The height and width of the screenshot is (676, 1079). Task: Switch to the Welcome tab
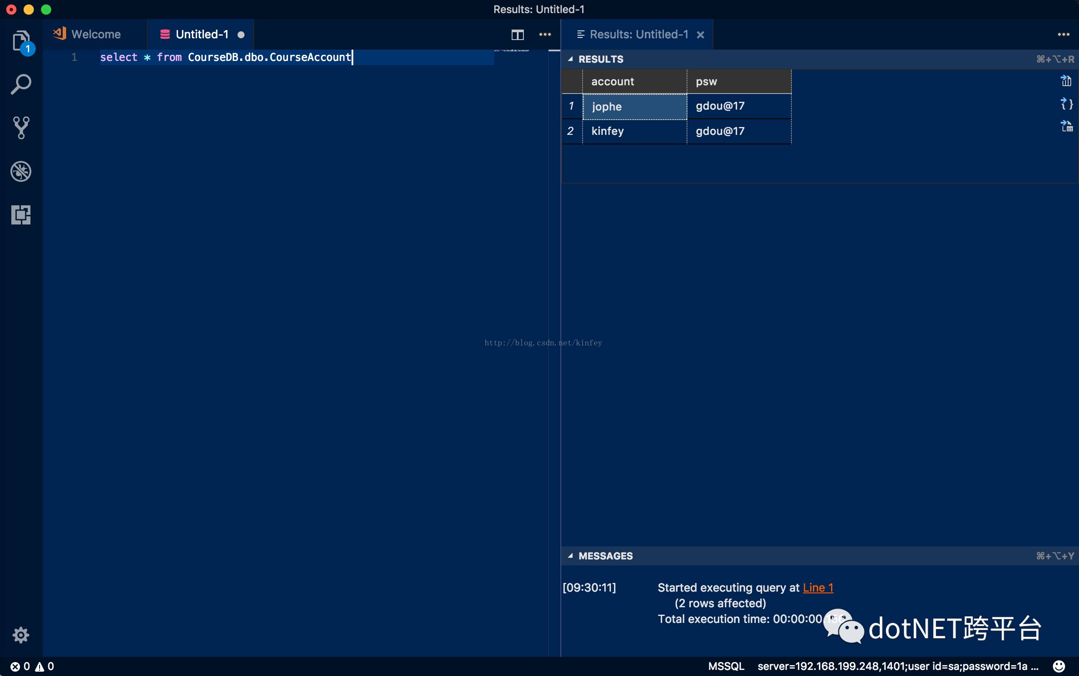pos(95,34)
